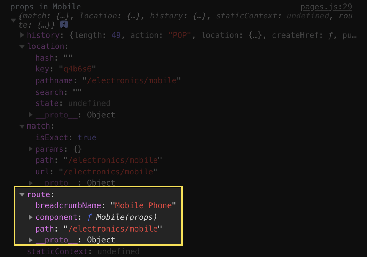Expand the history object triangle
This screenshot has width=367, height=257.
(x=22, y=35)
